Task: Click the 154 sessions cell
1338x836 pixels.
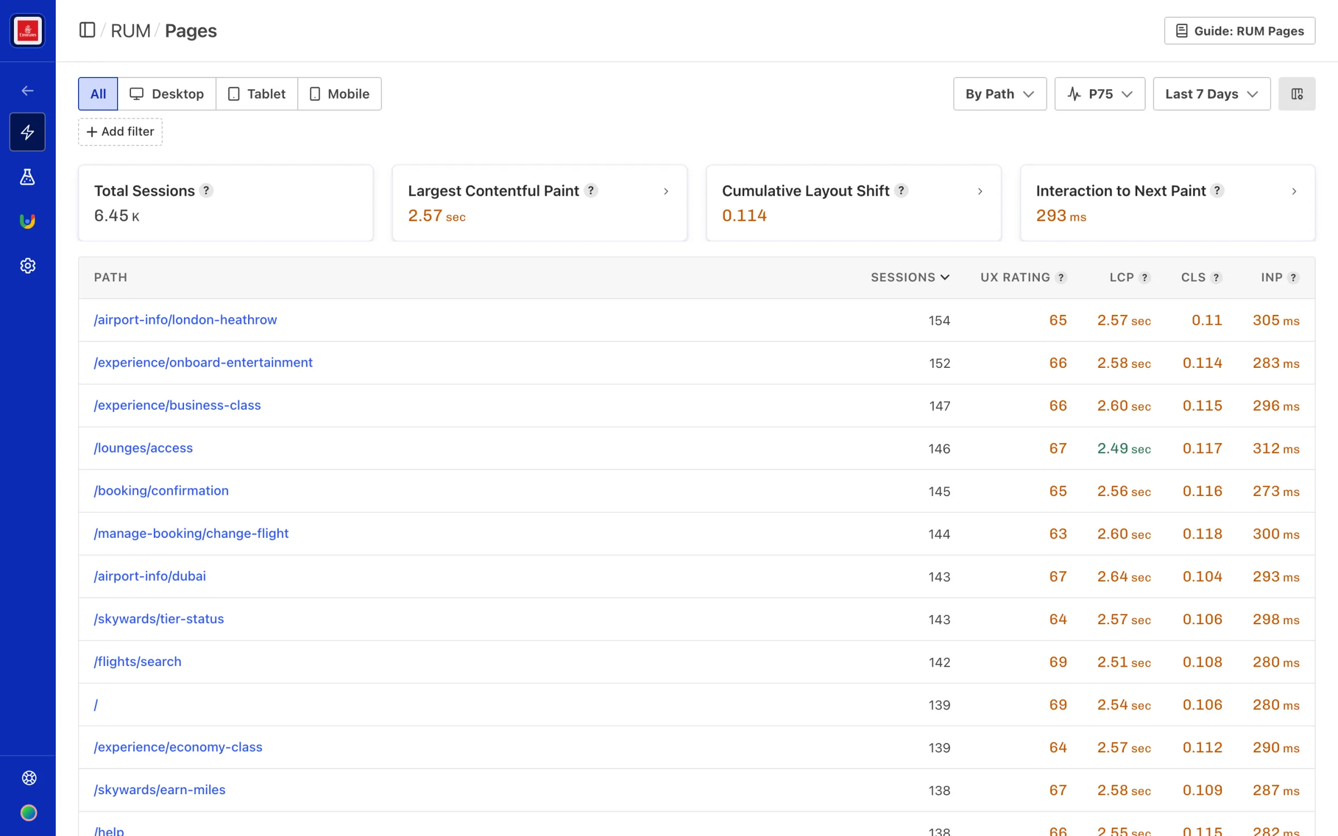Action: pos(939,320)
